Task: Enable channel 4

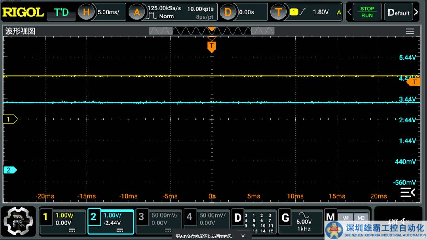Action: point(190,217)
